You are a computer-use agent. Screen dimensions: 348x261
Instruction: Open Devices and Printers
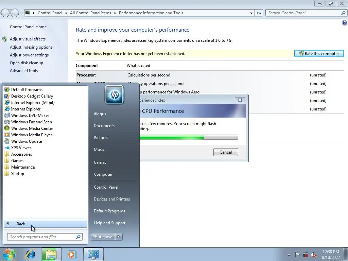point(111,199)
